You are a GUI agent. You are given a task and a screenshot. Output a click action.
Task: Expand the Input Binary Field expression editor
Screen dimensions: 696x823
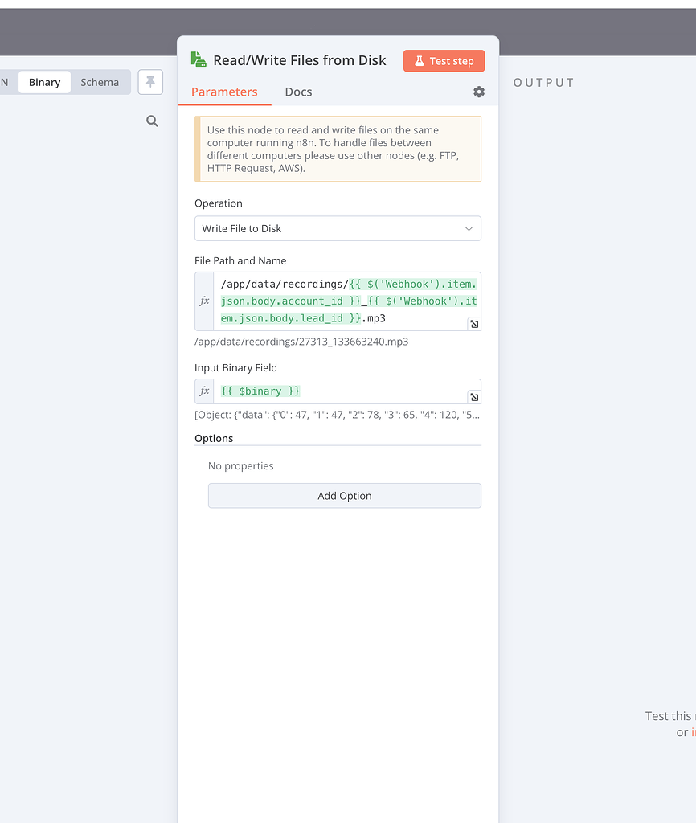(x=474, y=397)
